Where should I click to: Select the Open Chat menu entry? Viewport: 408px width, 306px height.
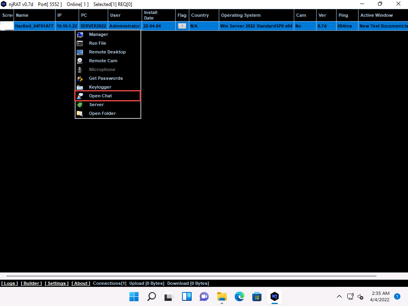pyautogui.click(x=100, y=96)
